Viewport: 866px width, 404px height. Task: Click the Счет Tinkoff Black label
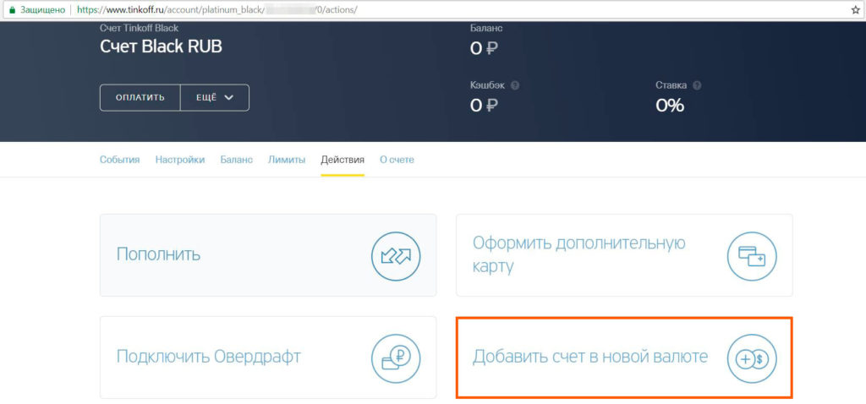(140, 28)
